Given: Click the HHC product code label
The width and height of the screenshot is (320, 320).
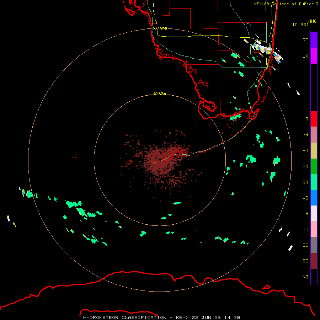Looking at the screenshot, I should pos(313,21).
